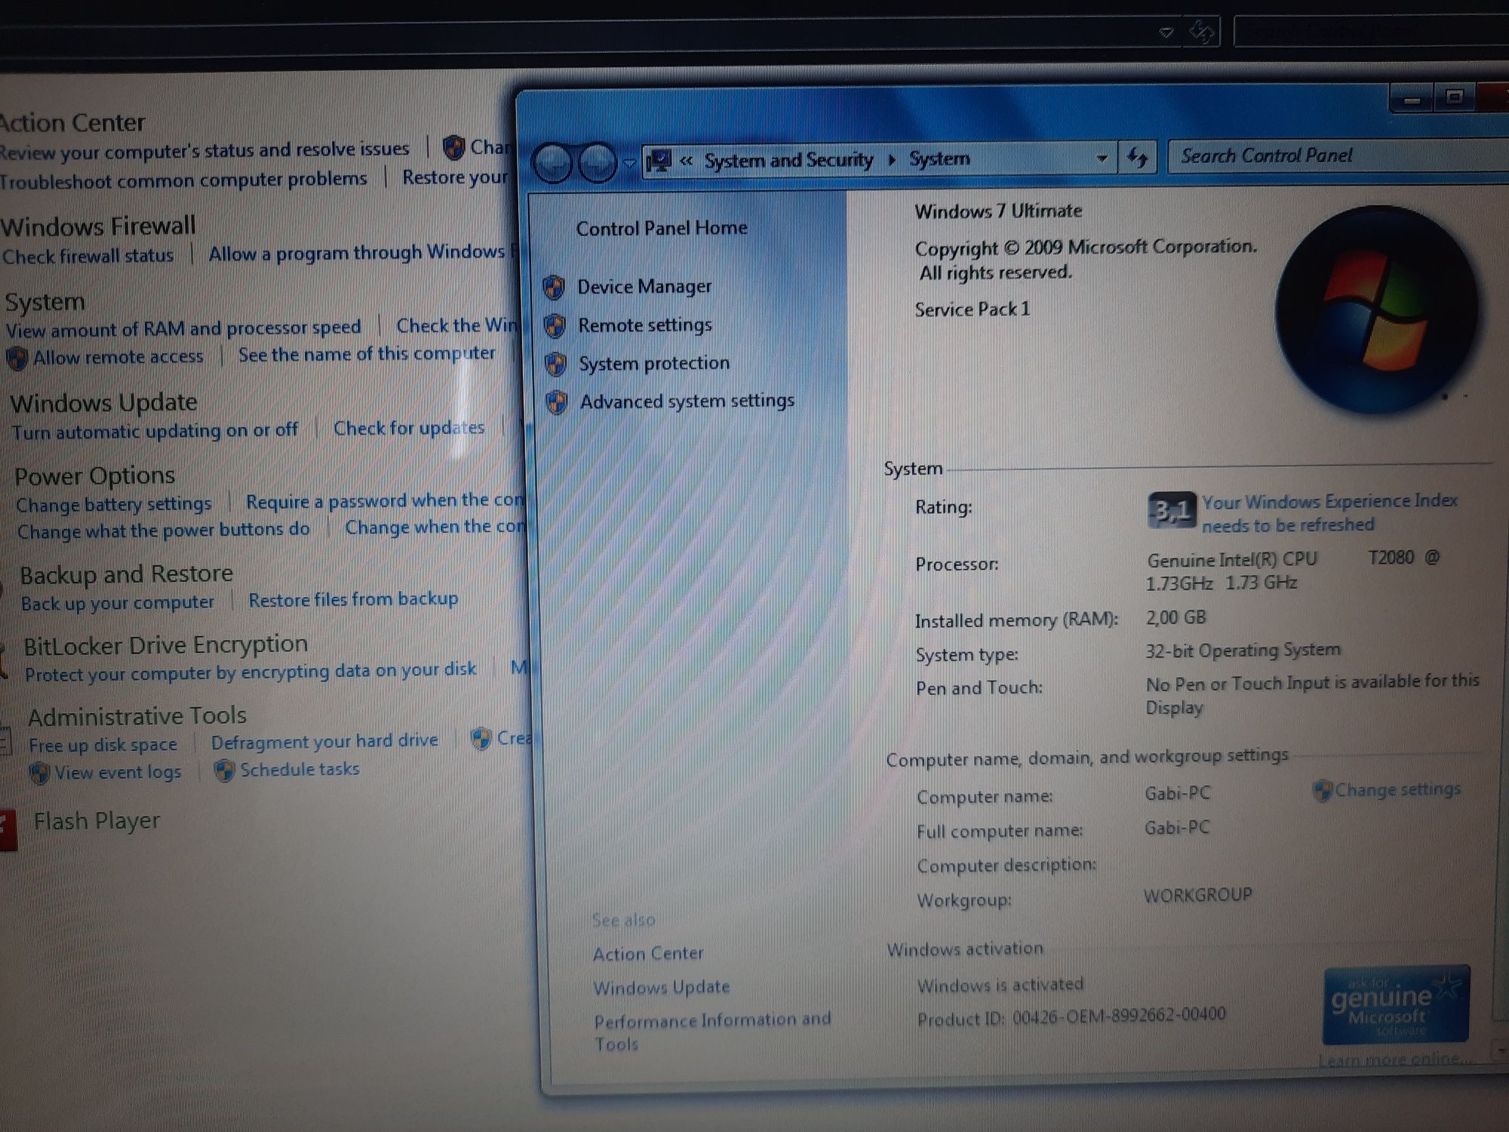
Task: Open Advanced system settings
Action: [687, 401]
